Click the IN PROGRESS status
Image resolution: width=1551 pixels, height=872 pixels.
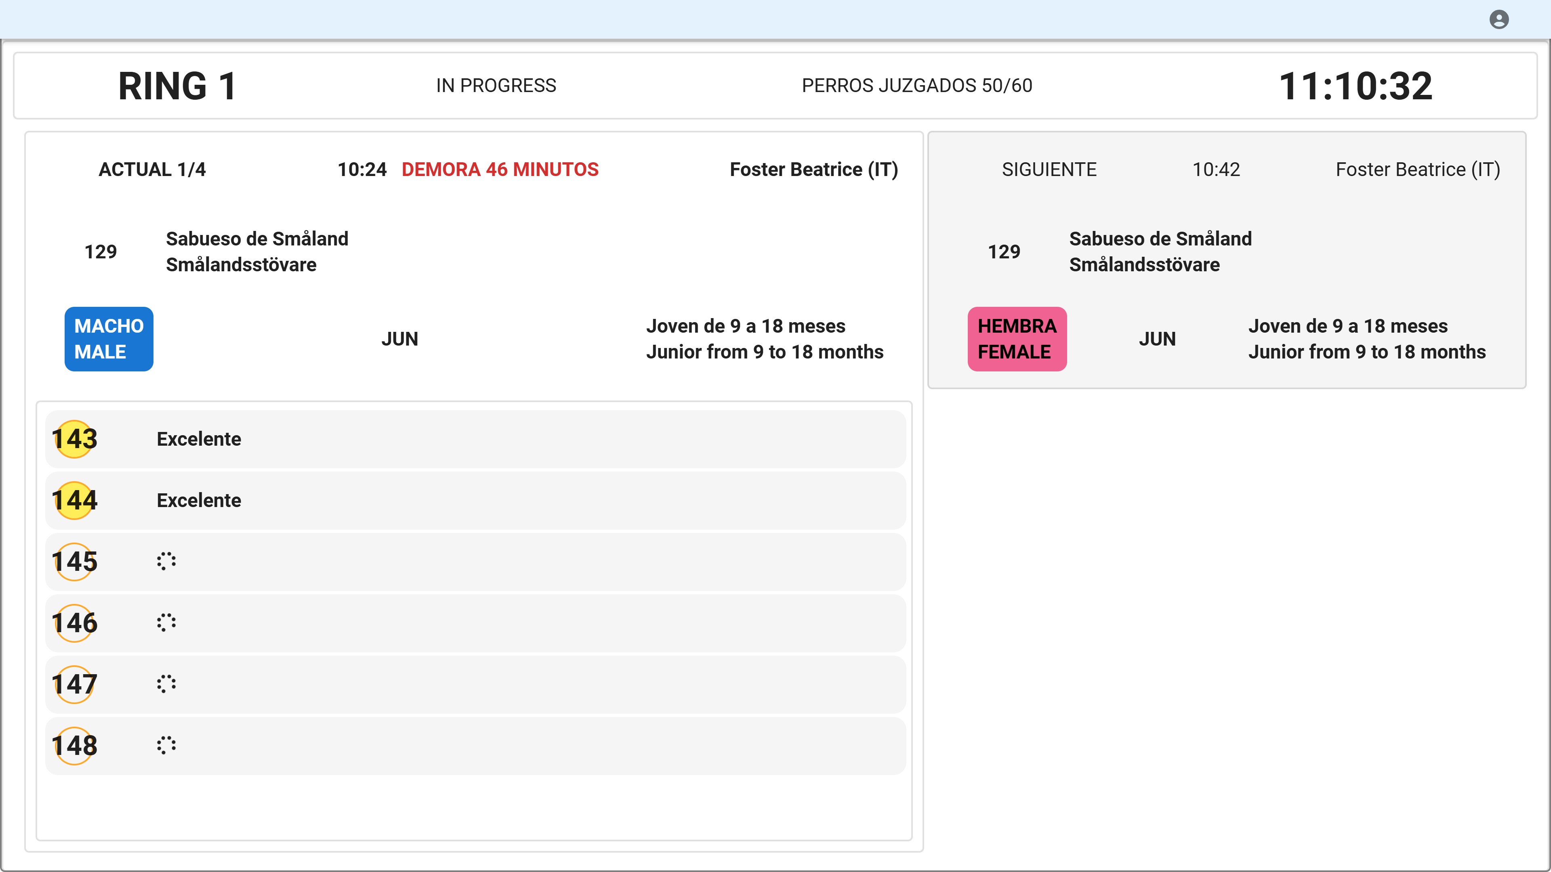pyautogui.click(x=496, y=86)
